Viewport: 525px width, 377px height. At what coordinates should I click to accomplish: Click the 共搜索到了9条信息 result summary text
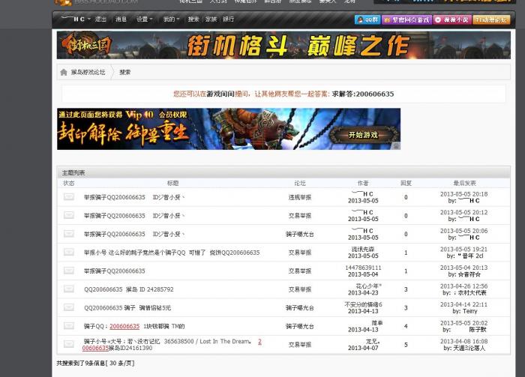point(95,364)
